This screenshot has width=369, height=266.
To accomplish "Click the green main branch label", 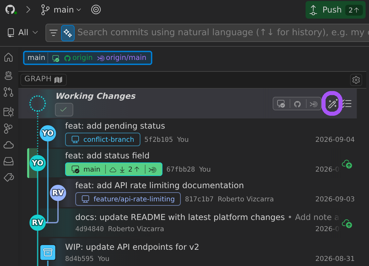I will click(x=114, y=169).
